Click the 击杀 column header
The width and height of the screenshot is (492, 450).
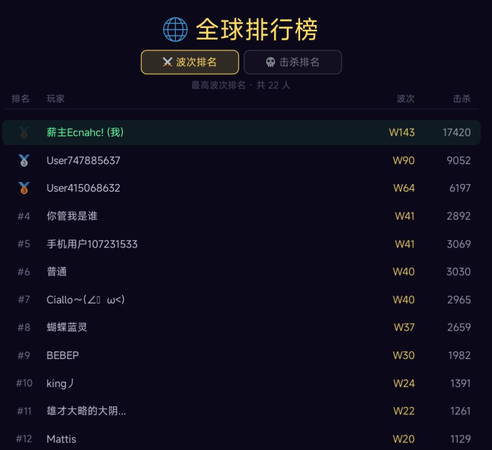pyautogui.click(x=461, y=99)
